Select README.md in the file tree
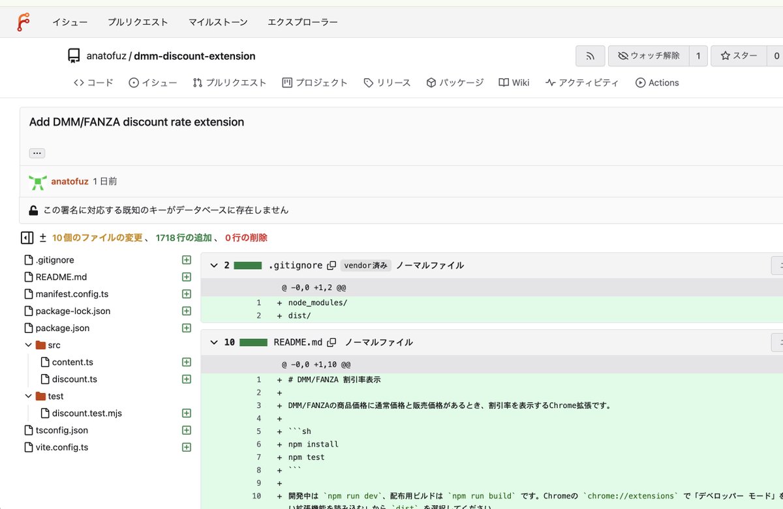This screenshot has height=509, width=783. pos(61,277)
